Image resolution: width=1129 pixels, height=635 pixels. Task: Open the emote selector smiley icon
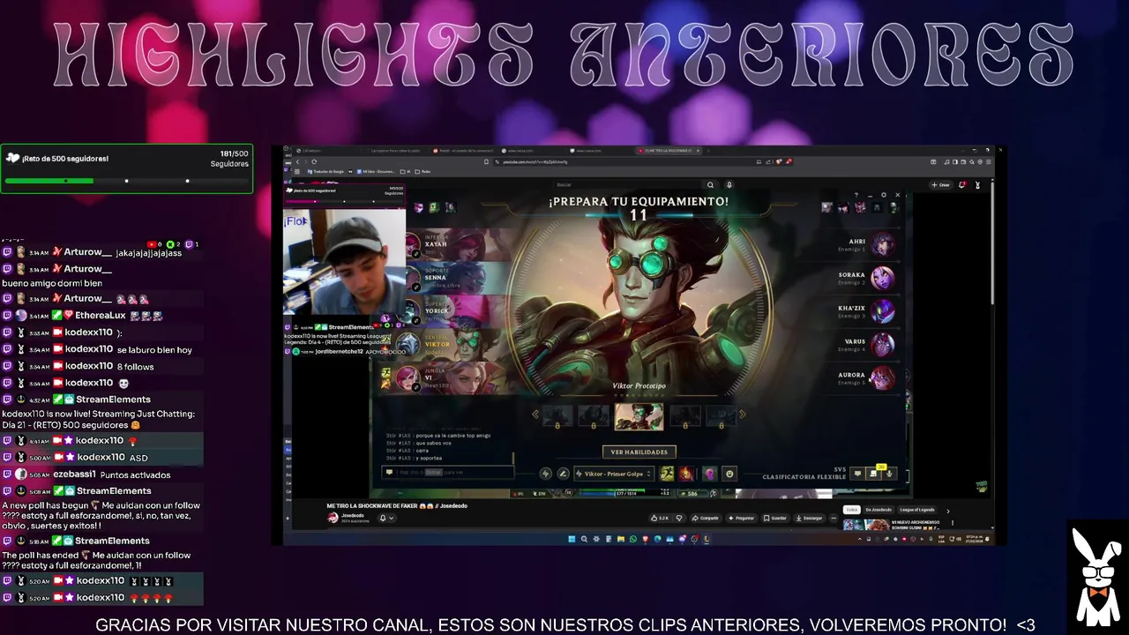729,474
